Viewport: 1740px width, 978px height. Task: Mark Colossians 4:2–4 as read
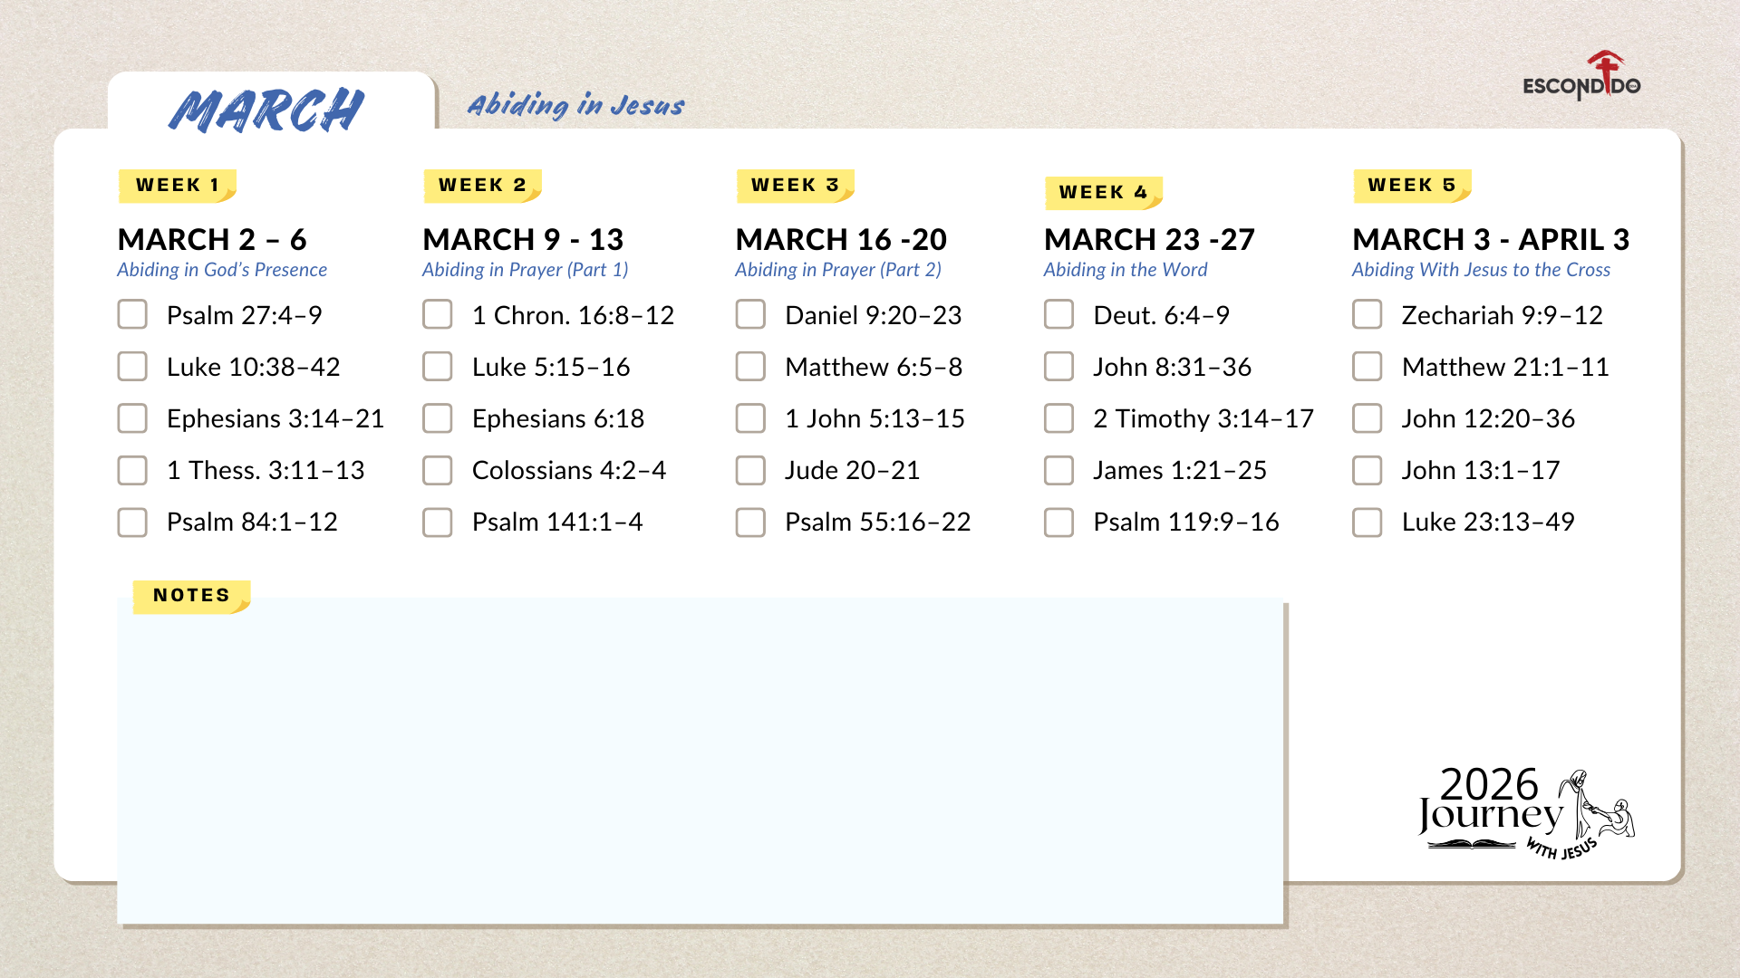(x=438, y=470)
